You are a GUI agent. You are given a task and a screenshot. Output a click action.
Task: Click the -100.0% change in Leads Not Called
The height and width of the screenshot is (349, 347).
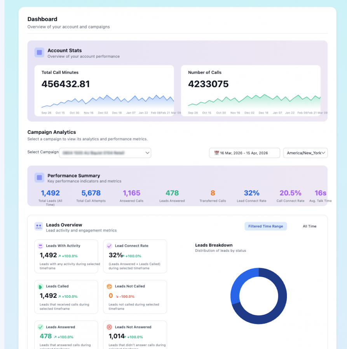(125, 297)
